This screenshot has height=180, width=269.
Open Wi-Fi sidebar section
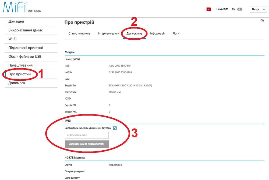[12, 39]
